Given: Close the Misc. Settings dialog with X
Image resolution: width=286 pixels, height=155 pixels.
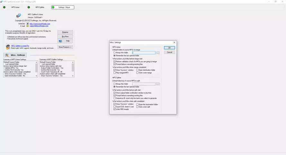Looking at the screenshot, I should [x=174, y=42].
